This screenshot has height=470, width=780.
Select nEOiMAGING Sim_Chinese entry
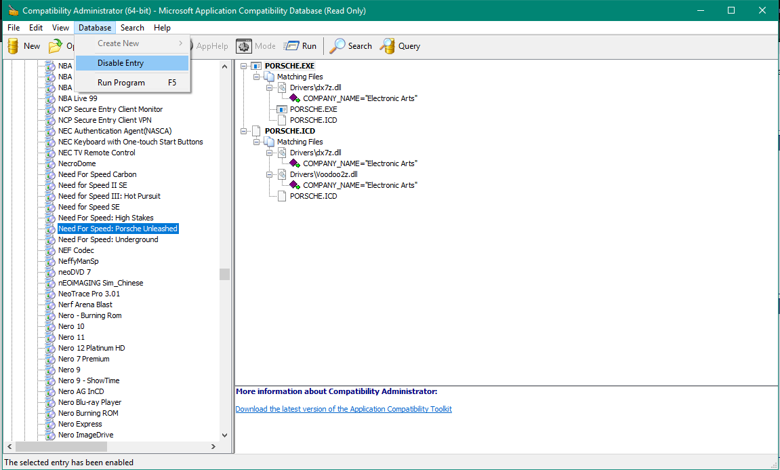[x=100, y=283]
